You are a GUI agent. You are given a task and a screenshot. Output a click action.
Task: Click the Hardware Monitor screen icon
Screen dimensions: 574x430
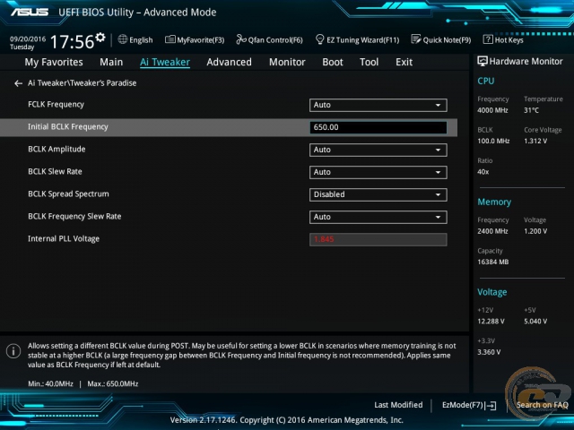click(483, 61)
